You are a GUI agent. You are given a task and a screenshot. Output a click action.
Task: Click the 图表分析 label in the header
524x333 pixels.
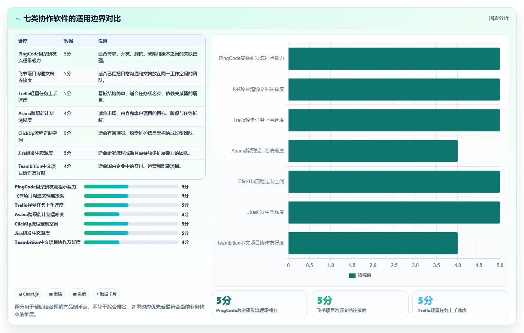499,18
